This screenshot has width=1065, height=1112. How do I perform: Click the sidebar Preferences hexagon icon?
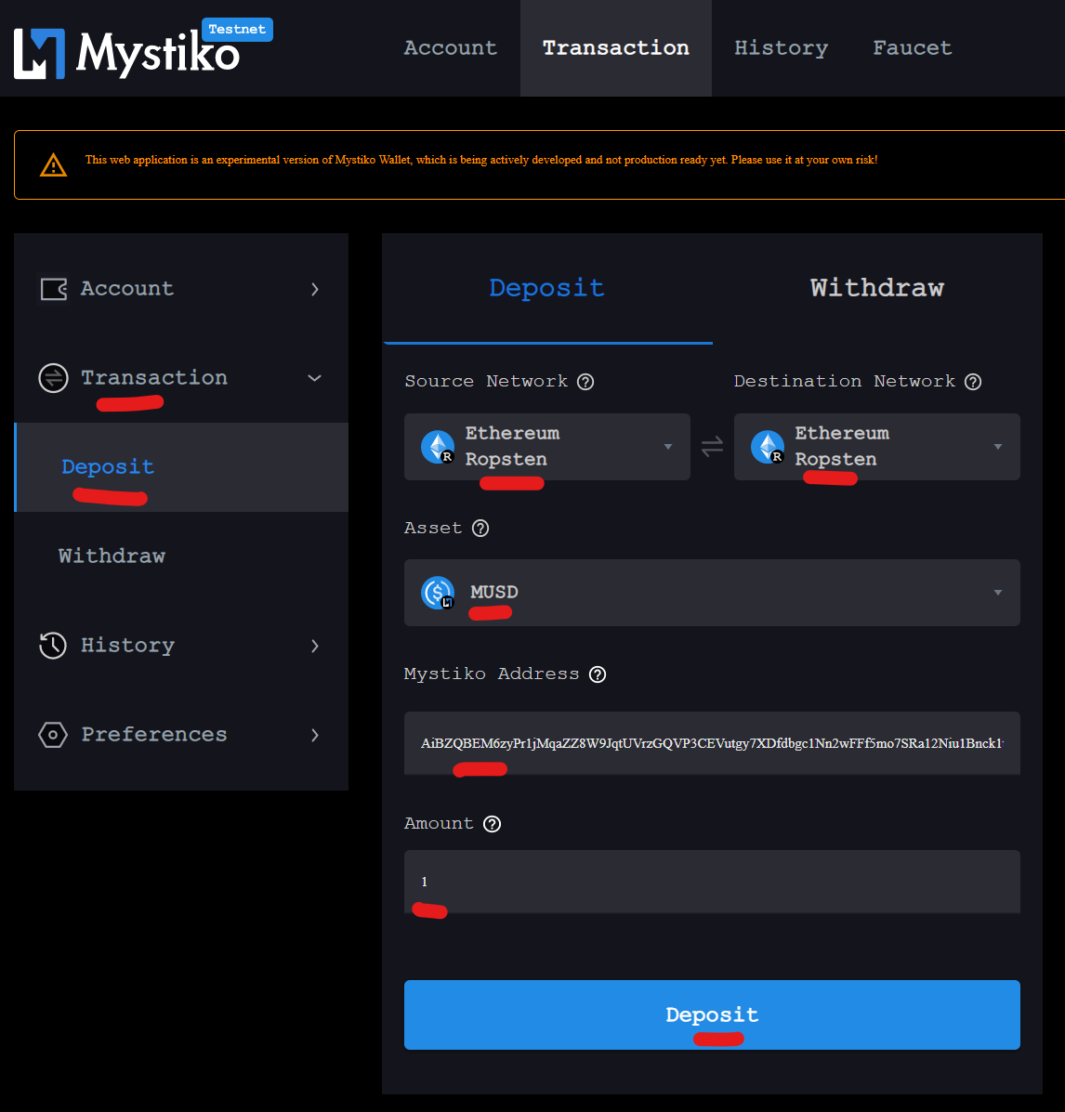coord(53,735)
